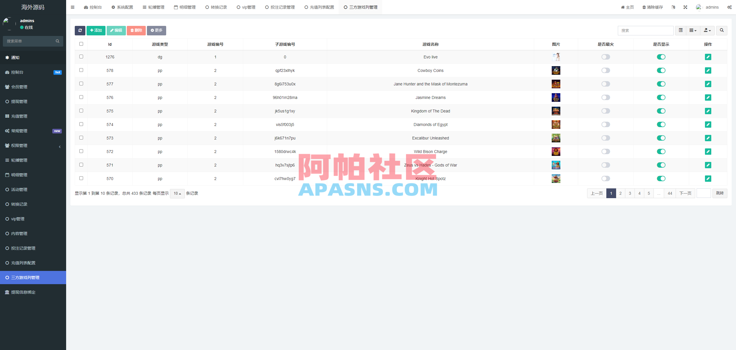
Task: Click the home 主页 icon link
Action: coord(627,7)
